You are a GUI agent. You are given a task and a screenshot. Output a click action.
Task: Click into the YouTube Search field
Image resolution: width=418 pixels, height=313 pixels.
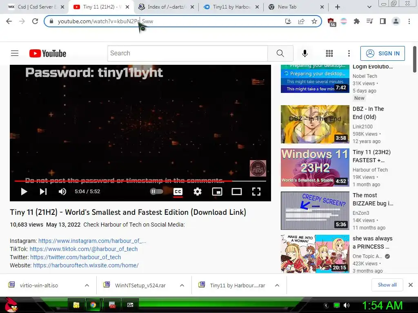pos(187,53)
